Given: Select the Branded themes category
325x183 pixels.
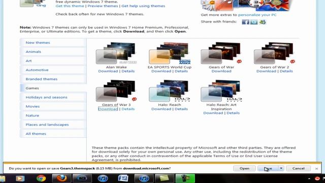Looking at the screenshot, I should pyautogui.click(x=53, y=79).
